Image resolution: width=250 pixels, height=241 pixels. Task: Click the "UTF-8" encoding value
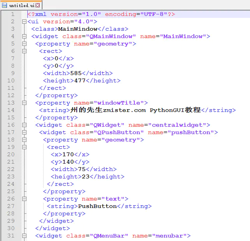pyautogui.click(x=154, y=14)
